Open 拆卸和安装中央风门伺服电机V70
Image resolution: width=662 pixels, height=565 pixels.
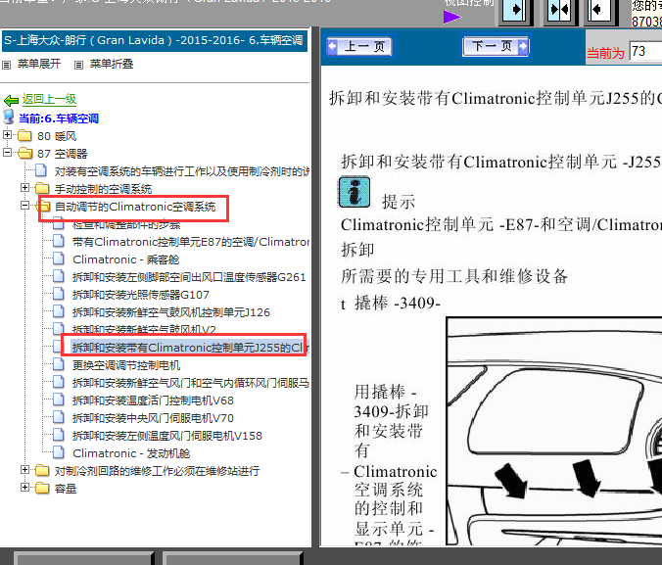click(x=153, y=418)
